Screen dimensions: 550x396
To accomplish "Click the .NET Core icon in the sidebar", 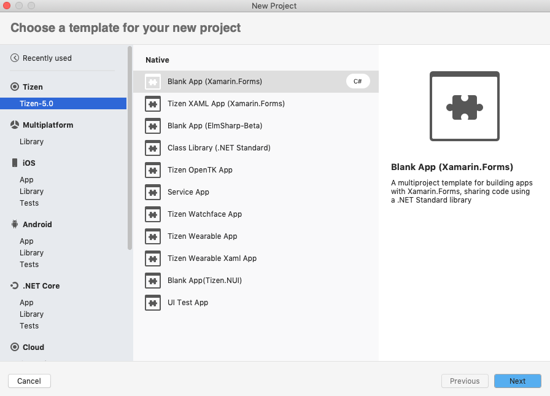I will 14,285.
